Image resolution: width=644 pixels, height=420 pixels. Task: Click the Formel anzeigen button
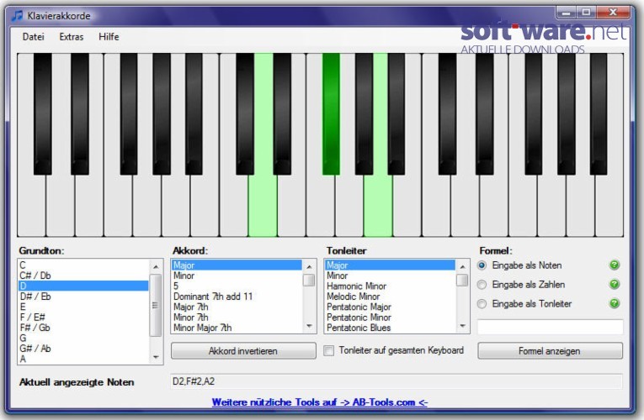[x=550, y=351]
